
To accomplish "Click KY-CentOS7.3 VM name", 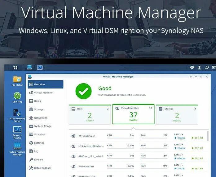I will click(x=86, y=136).
